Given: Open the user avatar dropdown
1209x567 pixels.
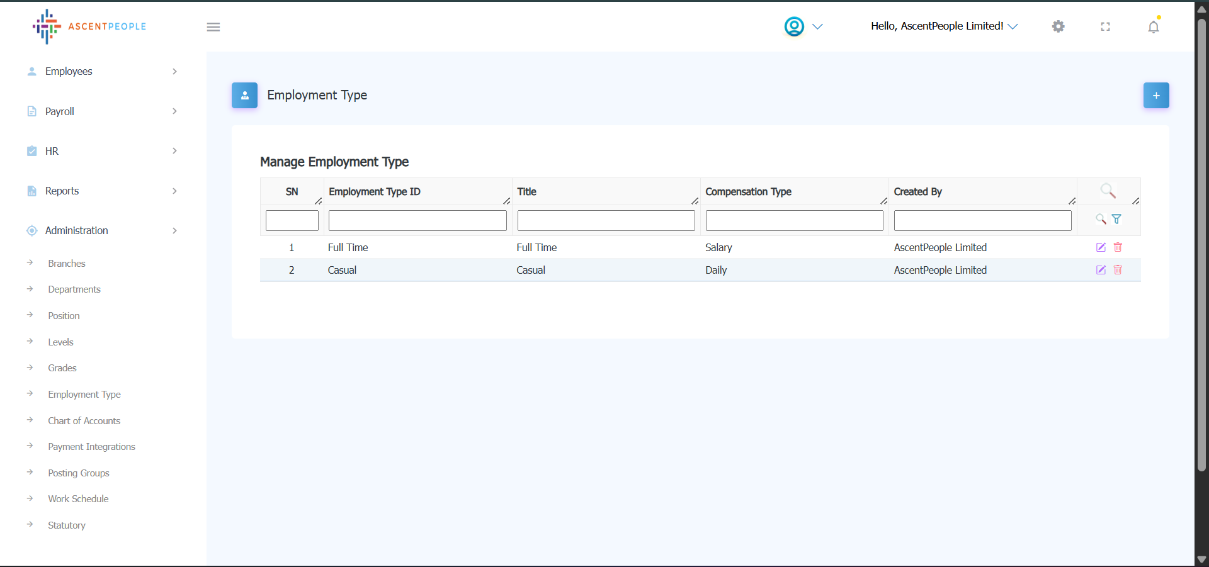Looking at the screenshot, I should point(803,26).
